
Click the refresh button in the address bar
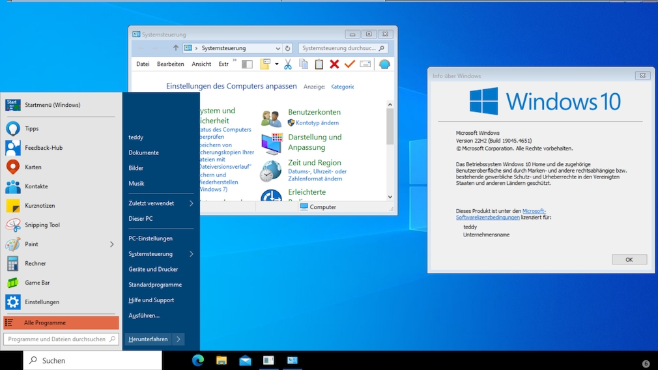pos(287,48)
